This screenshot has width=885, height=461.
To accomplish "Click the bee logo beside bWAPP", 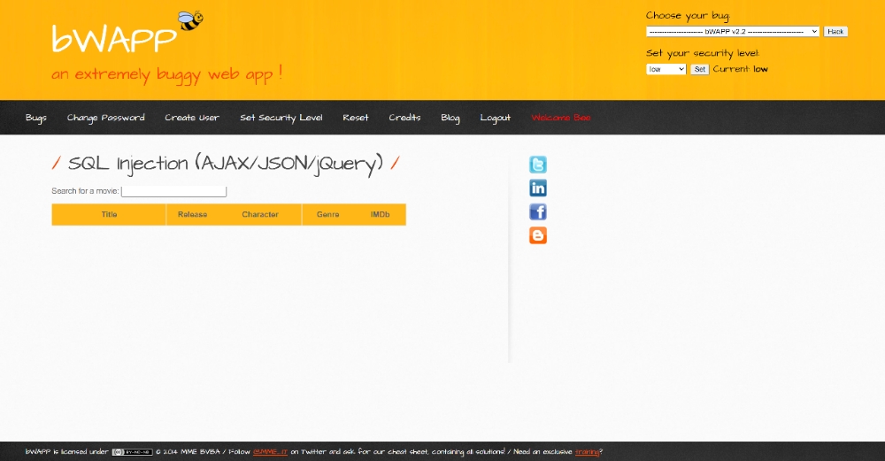I will click(190, 20).
